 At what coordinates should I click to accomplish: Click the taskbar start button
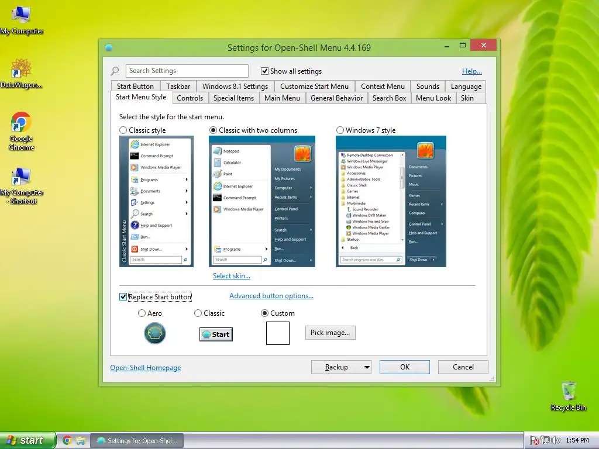tap(28, 440)
